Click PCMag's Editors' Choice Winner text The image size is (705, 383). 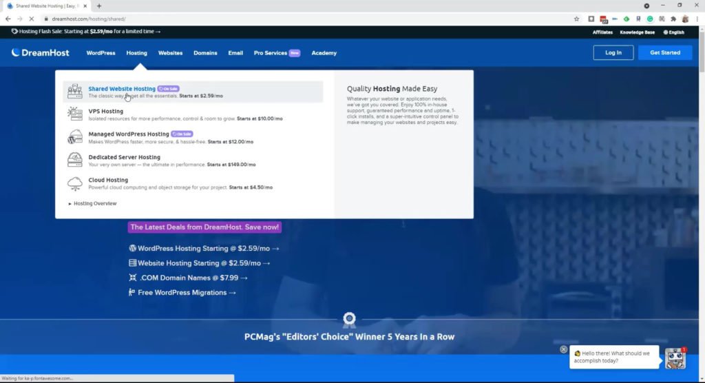point(349,337)
